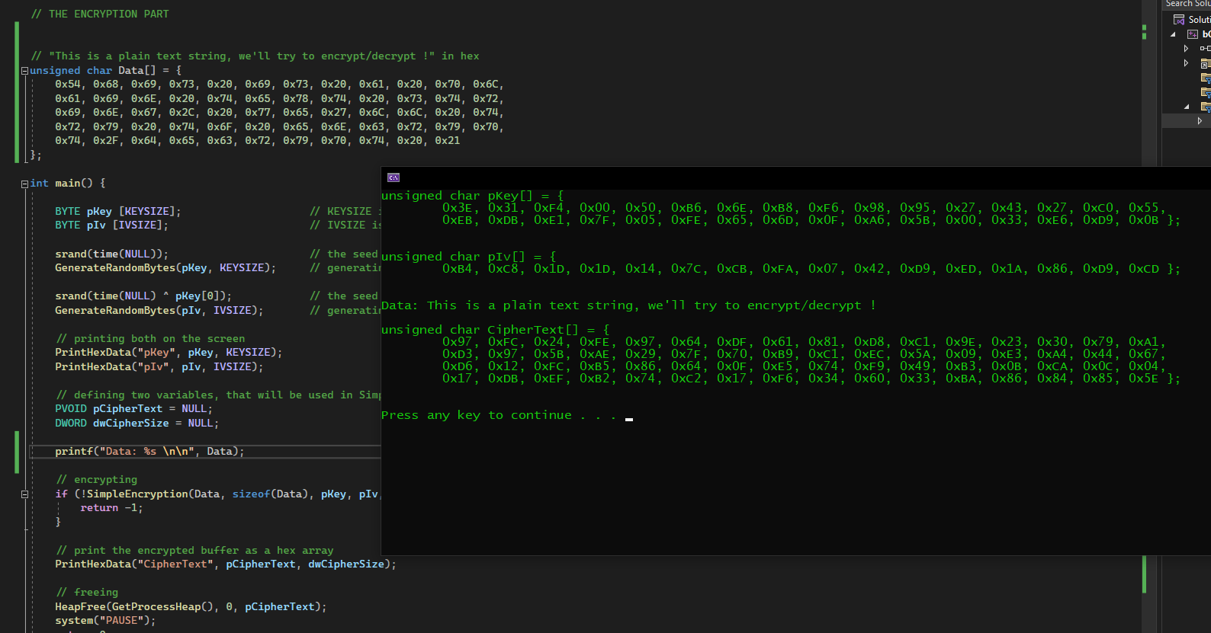Viewport: 1211px width, 633px height.
Task: Collapse the Data[] array definition in the editor
Action: click(24, 70)
